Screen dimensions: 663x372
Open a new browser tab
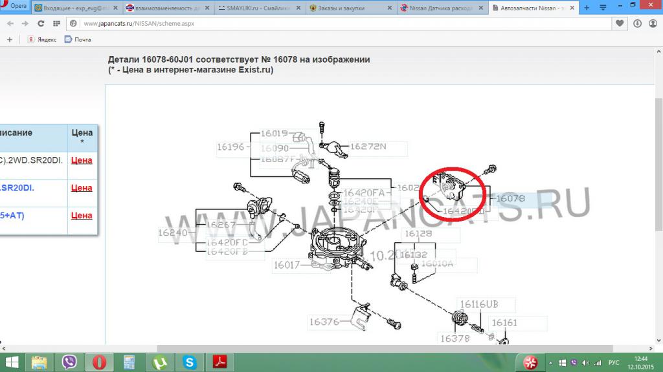tap(587, 8)
